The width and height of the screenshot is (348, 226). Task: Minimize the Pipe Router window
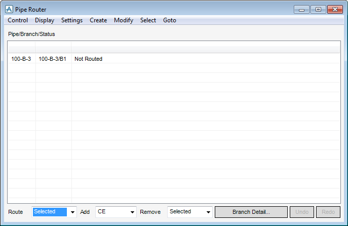click(301, 10)
